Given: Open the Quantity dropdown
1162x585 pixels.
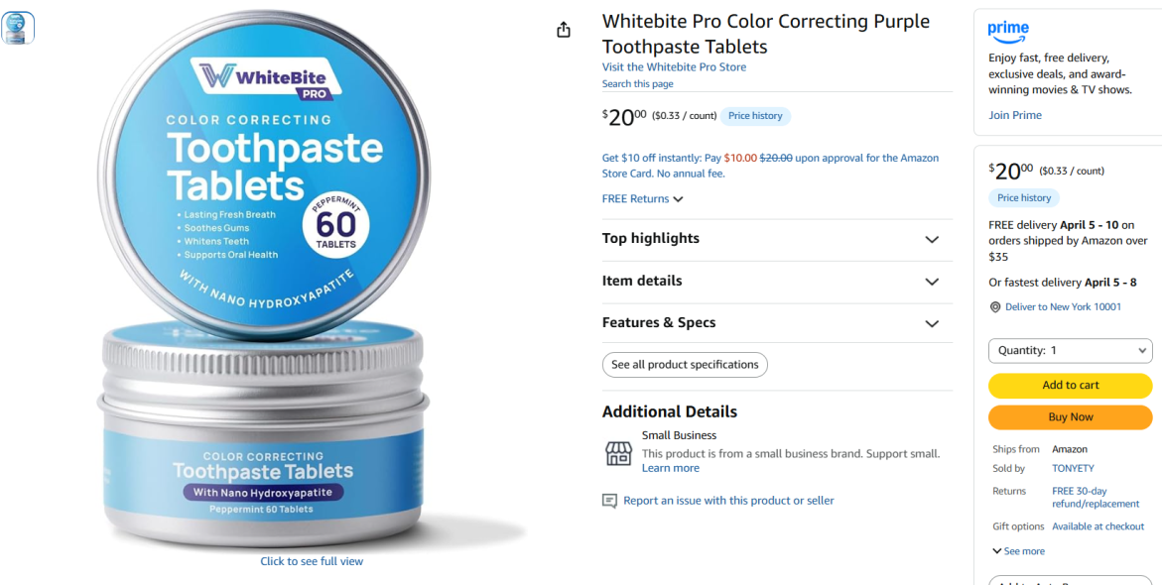Looking at the screenshot, I should (1070, 351).
